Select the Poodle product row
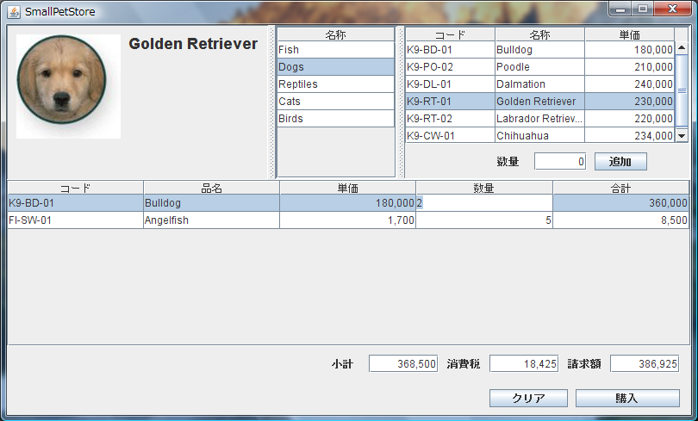698x421 pixels. pos(539,67)
